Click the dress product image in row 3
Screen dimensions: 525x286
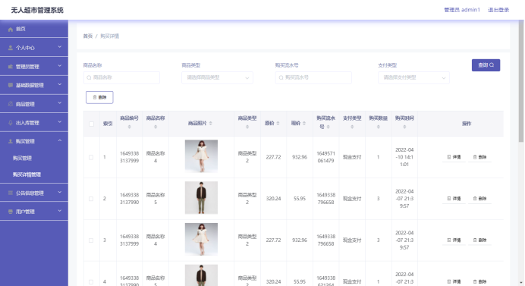(x=201, y=239)
